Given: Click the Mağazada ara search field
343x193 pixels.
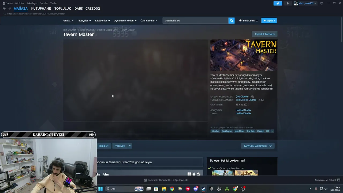Looking at the screenshot, I should [195, 21].
